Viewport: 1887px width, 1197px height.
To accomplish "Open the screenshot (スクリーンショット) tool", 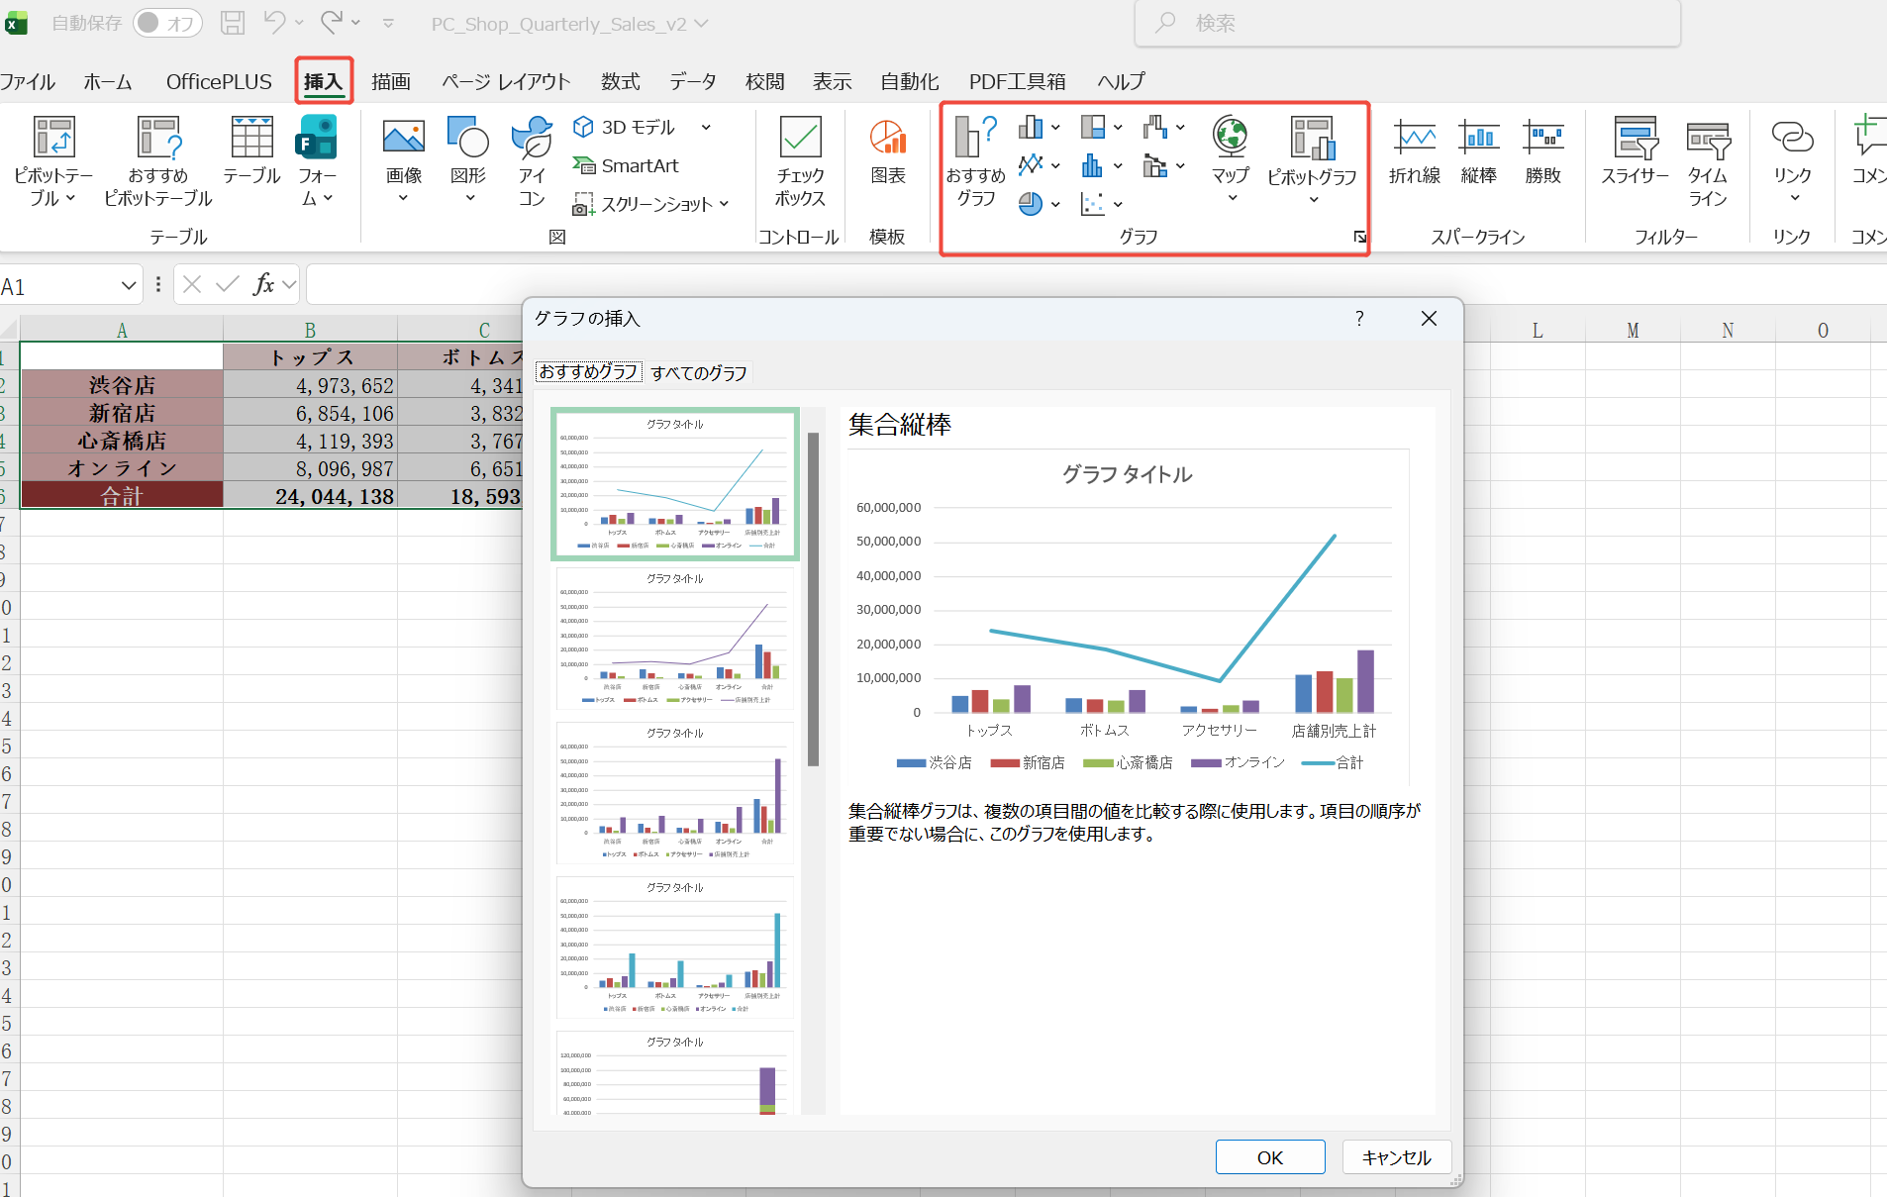I will (644, 204).
